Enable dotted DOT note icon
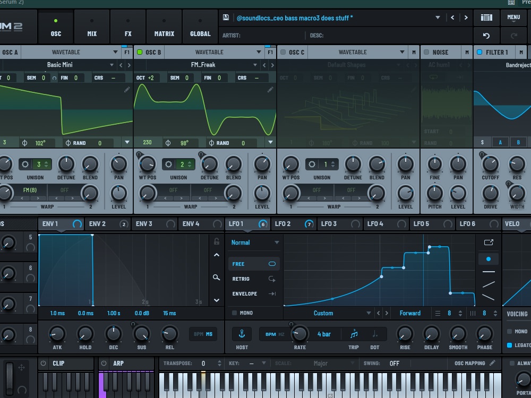 click(375, 334)
